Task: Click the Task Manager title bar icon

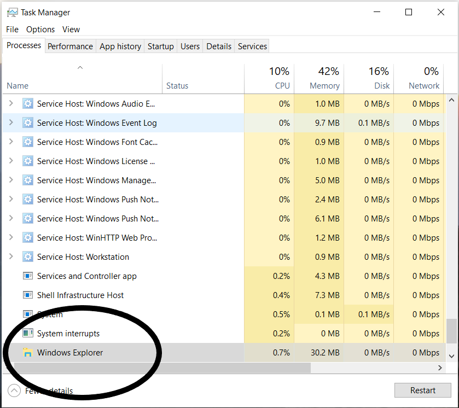Action: click(12, 13)
